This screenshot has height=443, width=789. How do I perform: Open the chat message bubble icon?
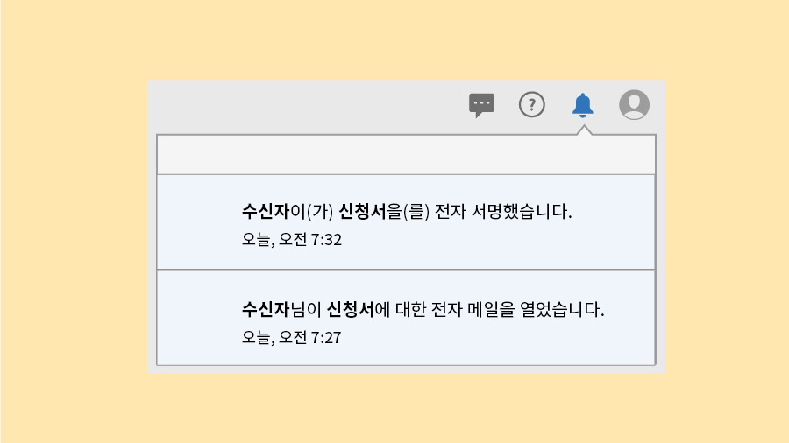tap(481, 105)
